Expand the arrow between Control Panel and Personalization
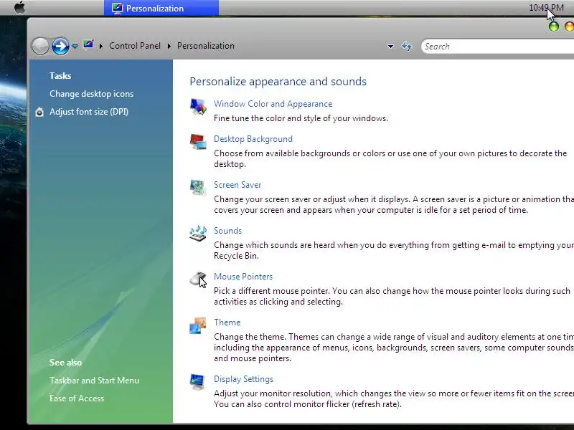Screen dimensions: 574x430 tap(169, 46)
